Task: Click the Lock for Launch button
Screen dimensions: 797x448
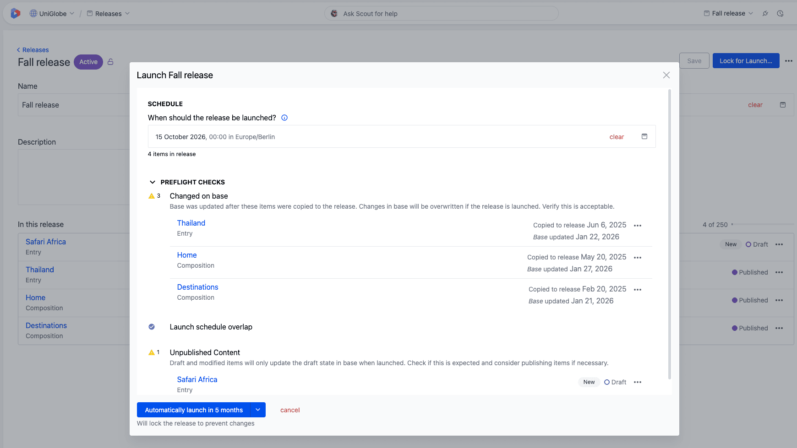Action: (746, 60)
